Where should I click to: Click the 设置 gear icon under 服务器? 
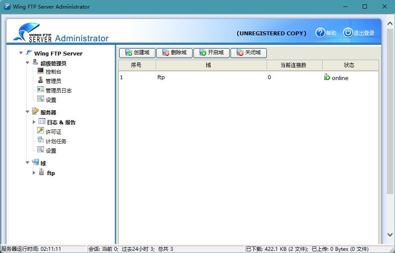point(40,150)
